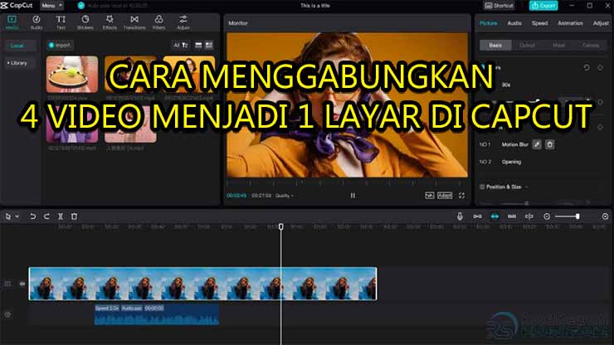Switch media view to grid layout icon
This screenshot has height=345, width=614.
coord(209,46)
